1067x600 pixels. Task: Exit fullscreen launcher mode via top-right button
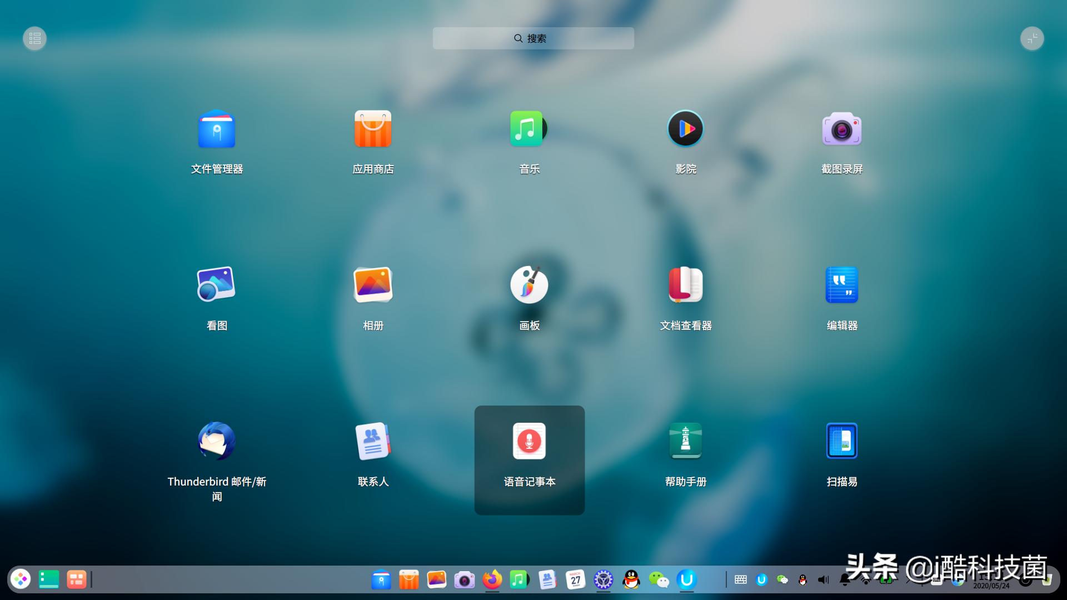(1032, 38)
